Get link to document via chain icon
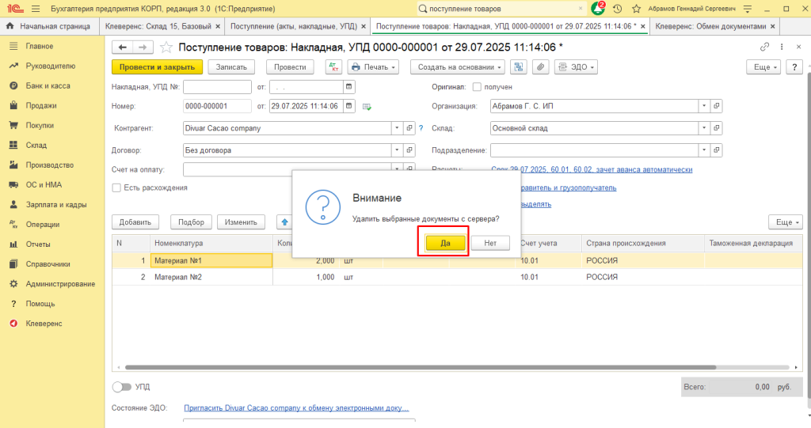The width and height of the screenshot is (811, 428). pyautogui.click(x=764, y=47)
